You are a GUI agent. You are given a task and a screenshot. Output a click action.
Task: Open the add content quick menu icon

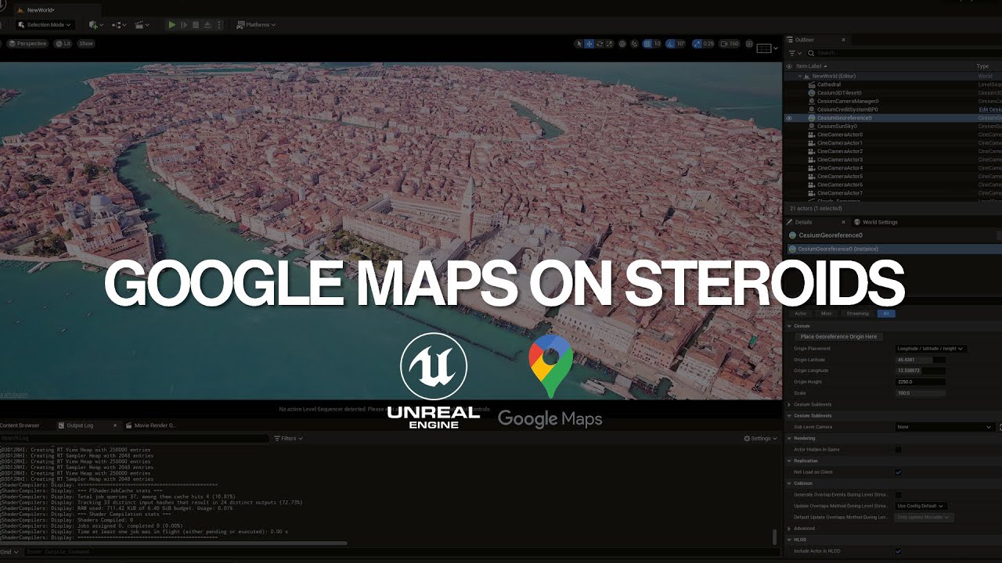click(95, 25)
